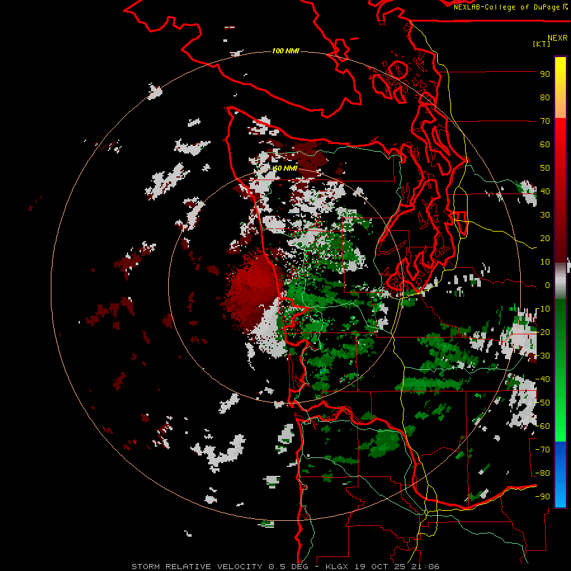The image size is (571, 571).
Task: Click the 40 value on the velocity scale
Action: 545,191
